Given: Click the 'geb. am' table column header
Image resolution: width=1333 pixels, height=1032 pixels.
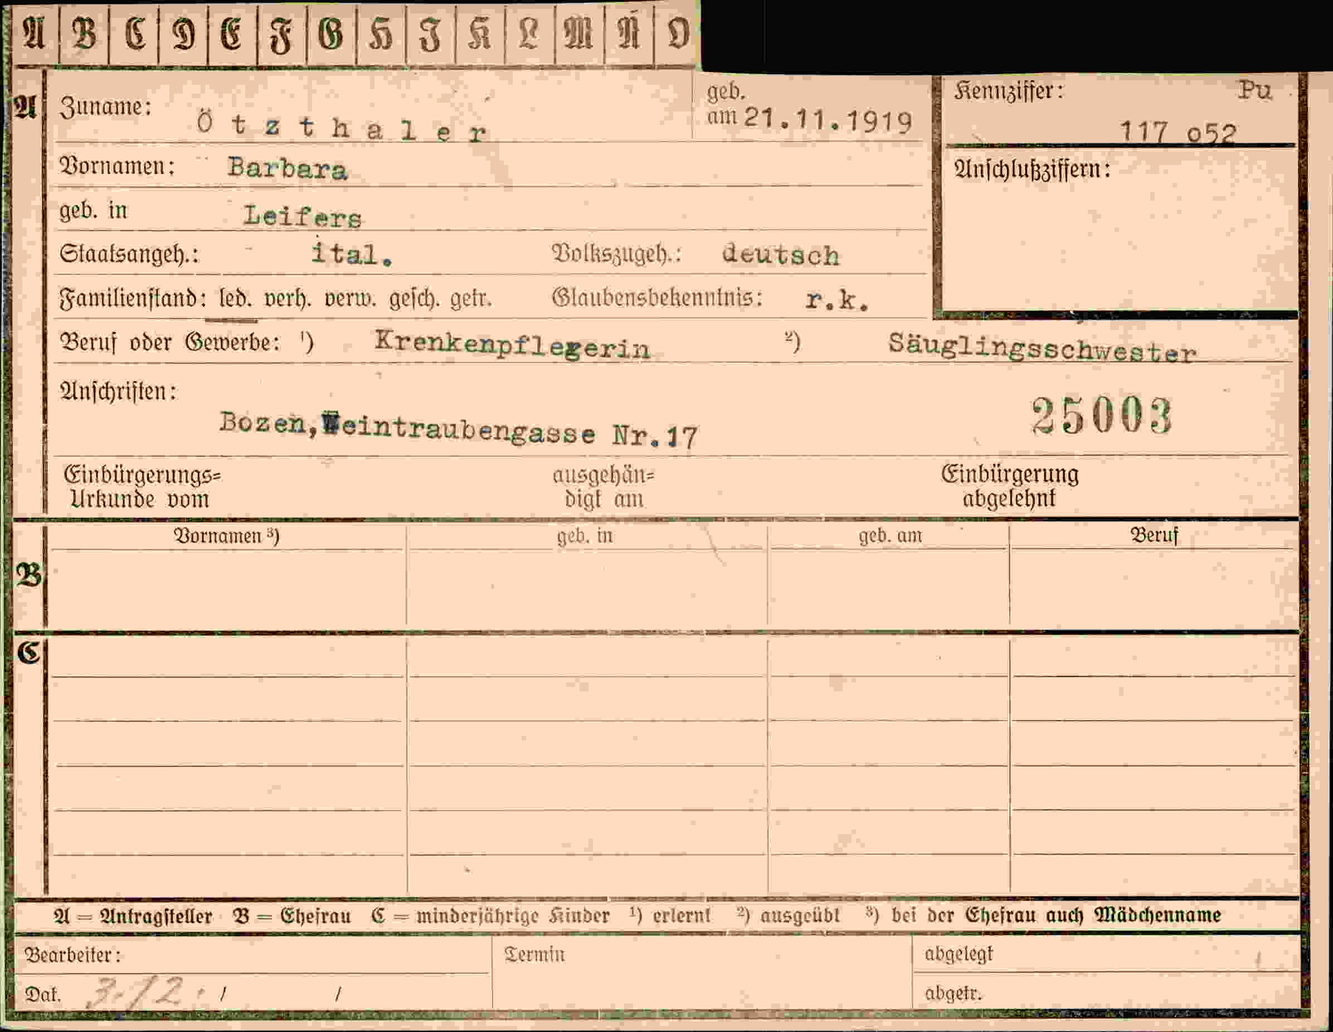Looking at the screenshot, I should [x=891, y=536].
